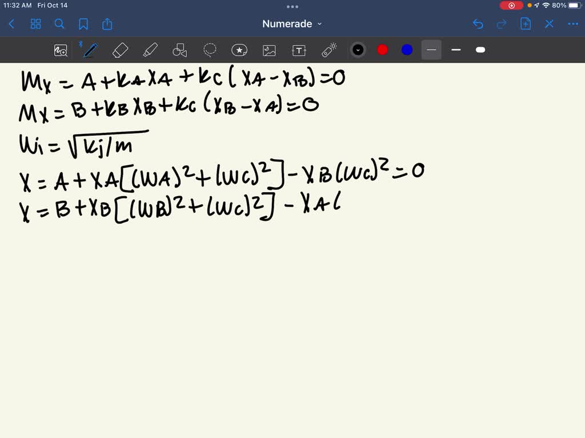Expand the black color options chevron
585x438 pixels.
pos(358,50)
